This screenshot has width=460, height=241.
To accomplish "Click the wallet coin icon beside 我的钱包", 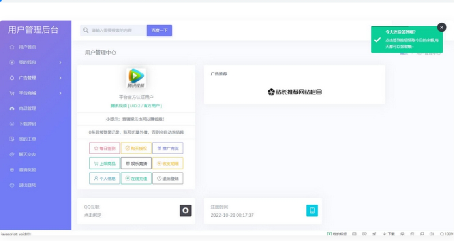I will click(x=12, y=62).
